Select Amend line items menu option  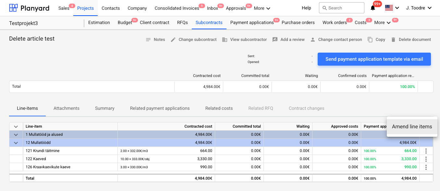[412, 127]
